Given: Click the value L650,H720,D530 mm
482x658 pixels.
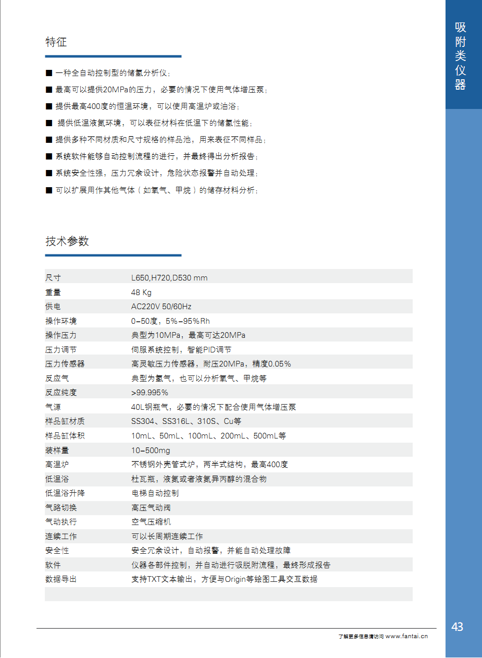Looking at the screenshot, I should point(169,278).
